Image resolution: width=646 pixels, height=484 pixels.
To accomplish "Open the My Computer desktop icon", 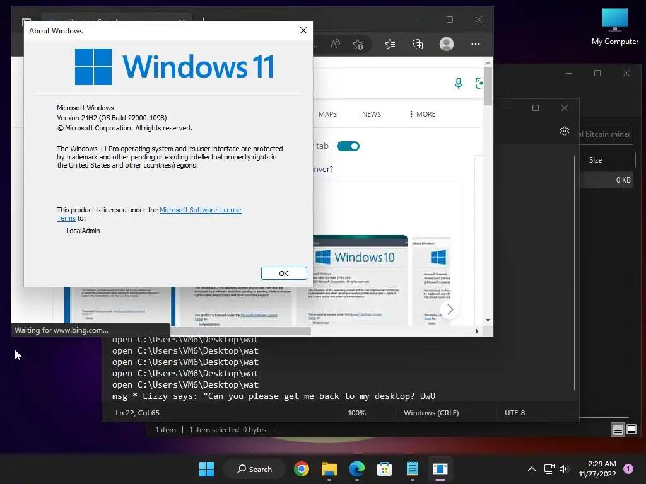I will [x=614, y=26].
